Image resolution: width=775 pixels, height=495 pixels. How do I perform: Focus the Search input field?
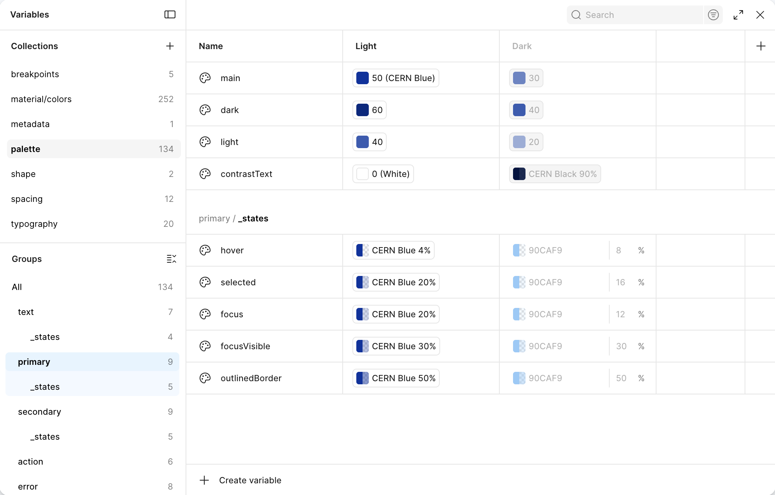(x=635, y=15)
